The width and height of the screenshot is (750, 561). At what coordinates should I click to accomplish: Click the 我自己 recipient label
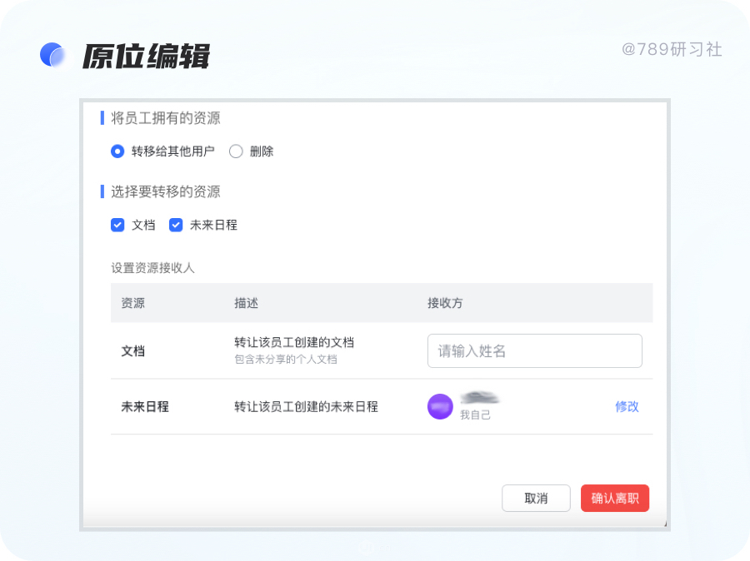pyautogui.click(x=476, y=415)
